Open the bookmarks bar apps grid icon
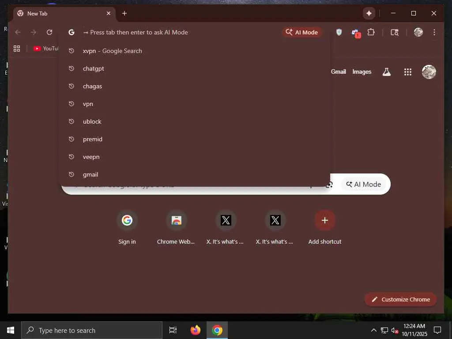452x339 pixels. tap(17, 49)
